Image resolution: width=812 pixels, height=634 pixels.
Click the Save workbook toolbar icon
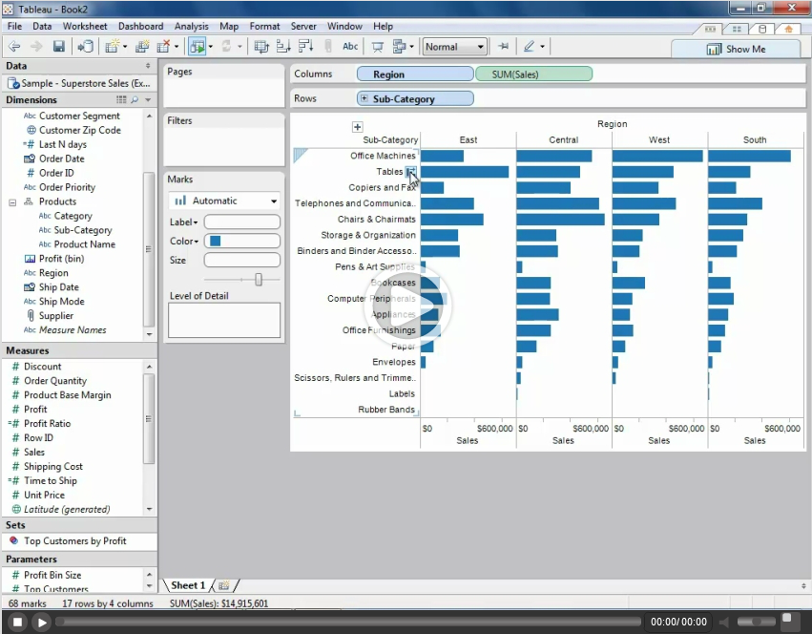(59, 47)
